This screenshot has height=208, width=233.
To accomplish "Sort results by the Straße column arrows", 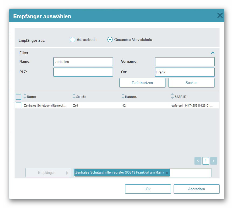I will pyautogui.click(x=74, y=96).
